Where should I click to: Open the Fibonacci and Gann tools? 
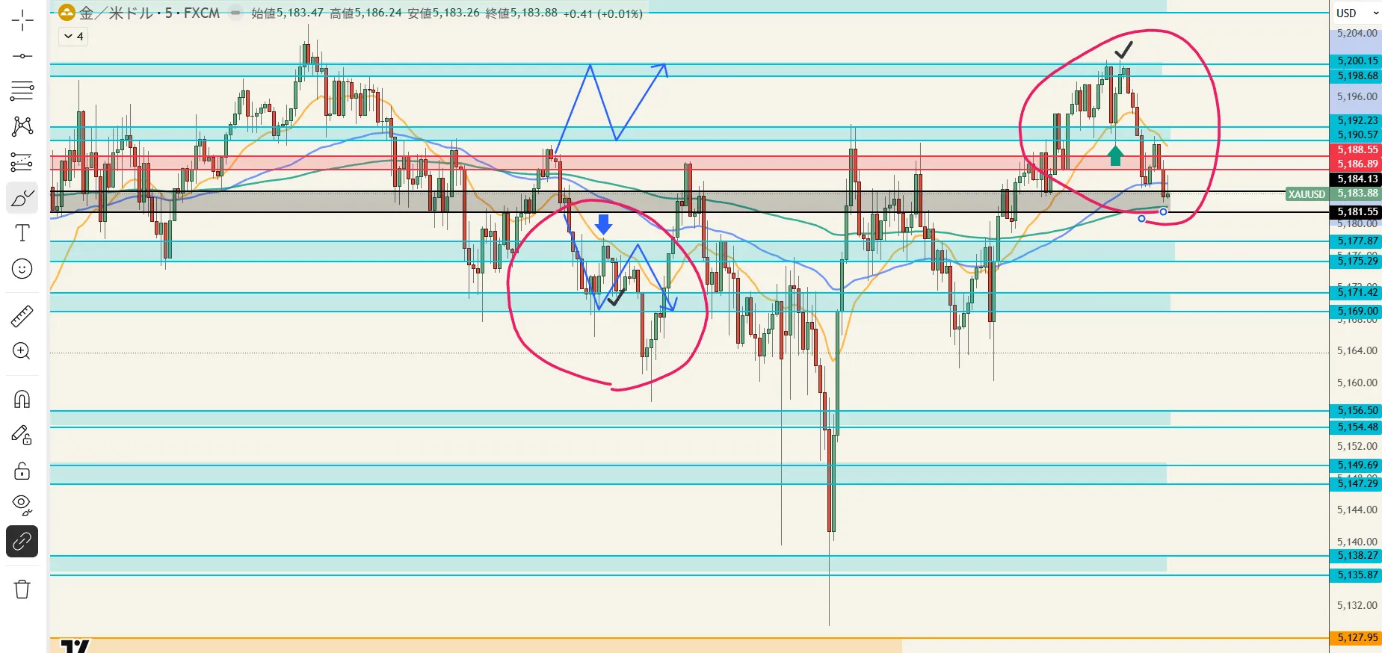click(x=22, y=91)
